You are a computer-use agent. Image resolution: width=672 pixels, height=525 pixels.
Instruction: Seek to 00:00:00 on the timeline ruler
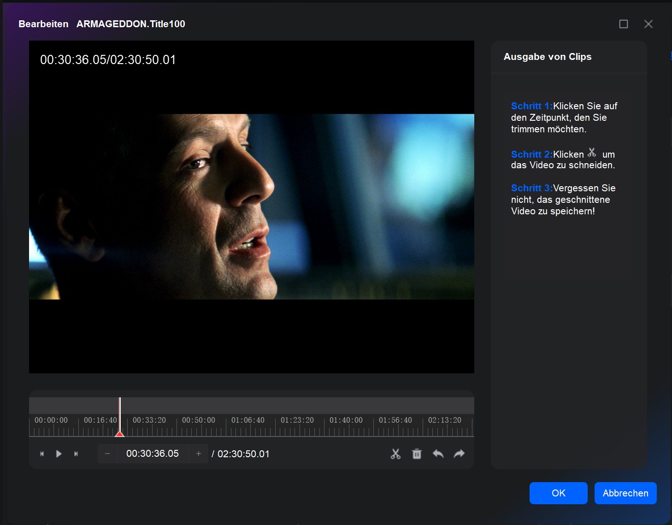click(x=51, y=420)
